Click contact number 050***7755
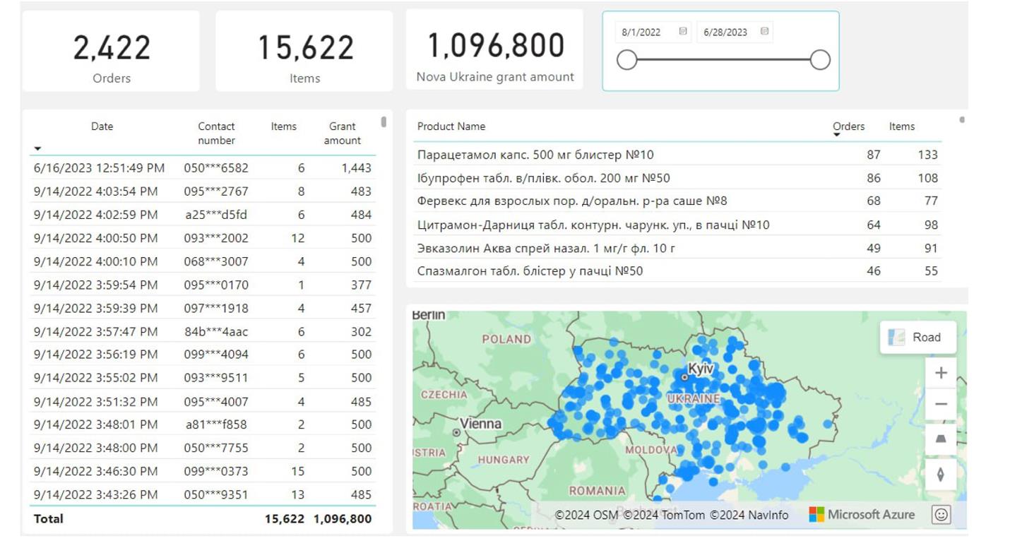 [x=216, y=448]
